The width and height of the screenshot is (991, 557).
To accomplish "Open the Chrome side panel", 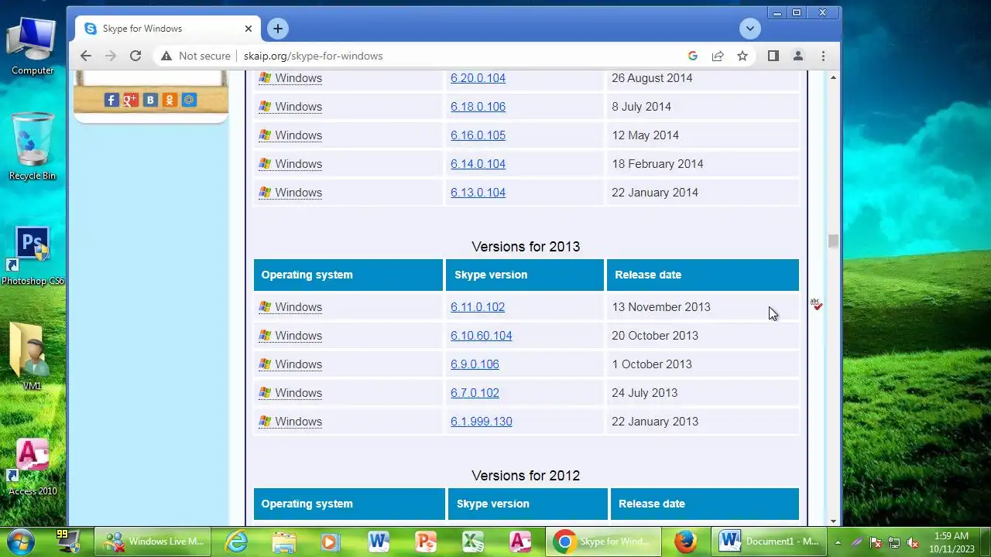I will click(x=773, y=56).
